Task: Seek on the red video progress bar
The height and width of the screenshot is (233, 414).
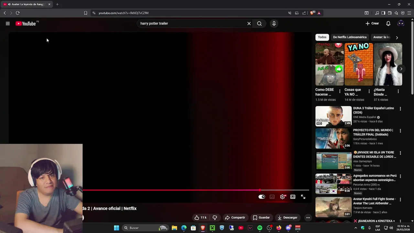Action: [x=196, y=190]
